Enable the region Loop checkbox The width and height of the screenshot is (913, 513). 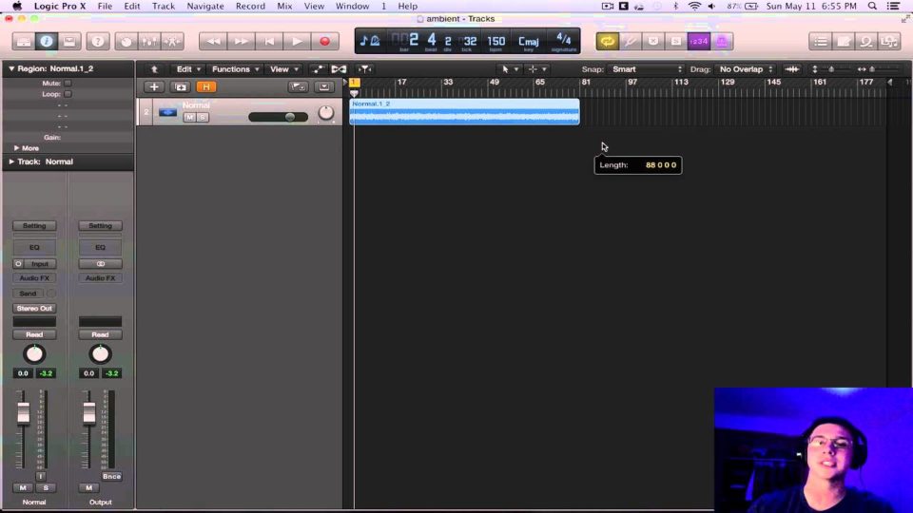68,94
